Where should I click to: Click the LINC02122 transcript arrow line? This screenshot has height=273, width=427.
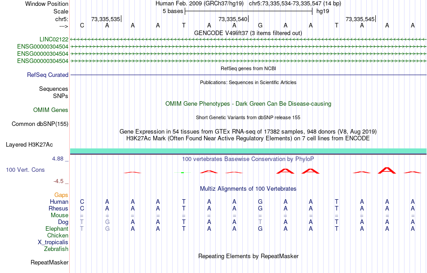249,40
